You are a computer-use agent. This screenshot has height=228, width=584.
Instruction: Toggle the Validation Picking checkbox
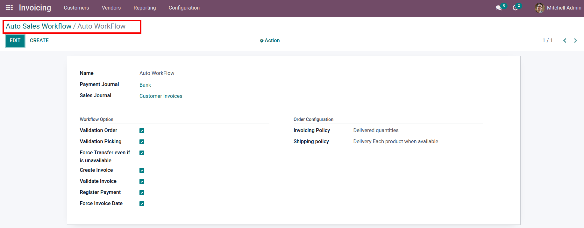pyautogui.click(x=142, y=142)
